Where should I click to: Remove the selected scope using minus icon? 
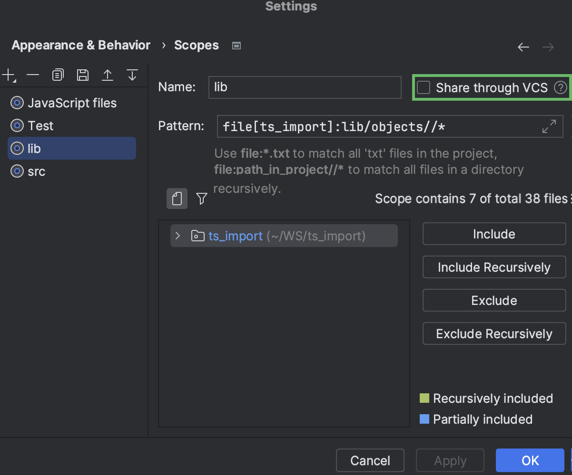coord(32,75)
